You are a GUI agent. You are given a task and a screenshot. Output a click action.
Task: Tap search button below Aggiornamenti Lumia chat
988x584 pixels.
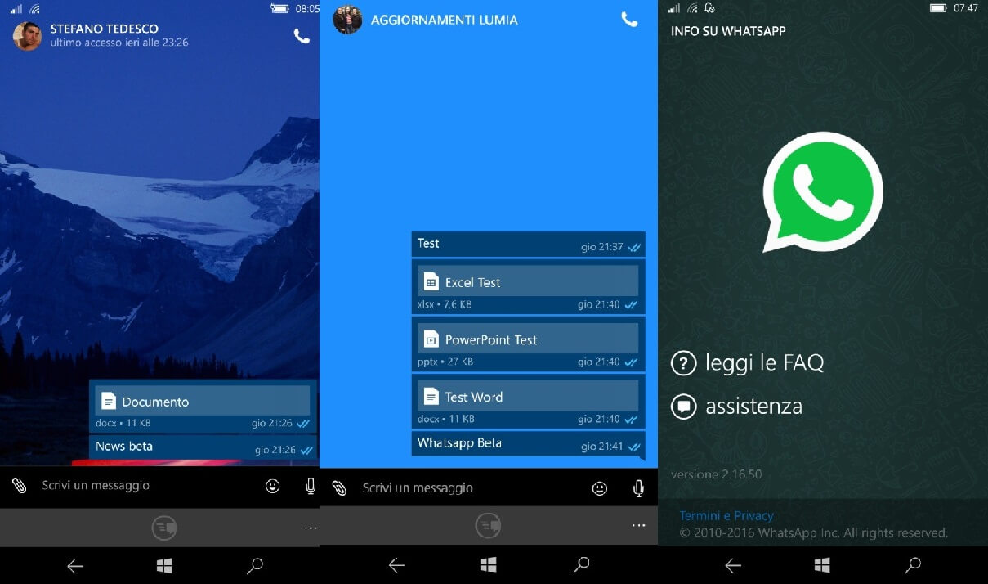pyautogui.click(x=581, y=564)
